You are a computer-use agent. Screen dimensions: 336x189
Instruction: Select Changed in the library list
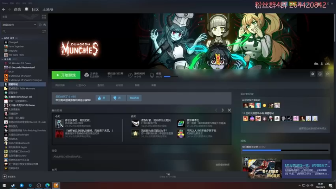[13, 42]
